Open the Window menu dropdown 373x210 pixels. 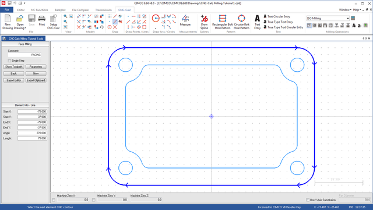click(345, 10)
